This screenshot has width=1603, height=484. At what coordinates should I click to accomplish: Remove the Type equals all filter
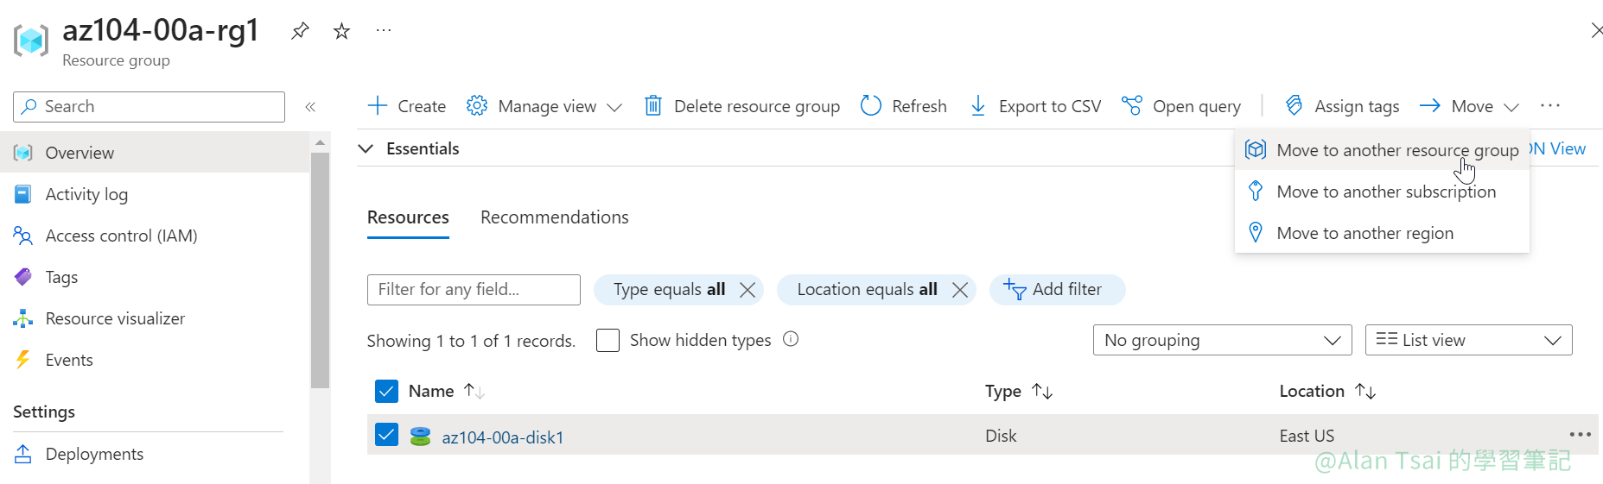747,290
